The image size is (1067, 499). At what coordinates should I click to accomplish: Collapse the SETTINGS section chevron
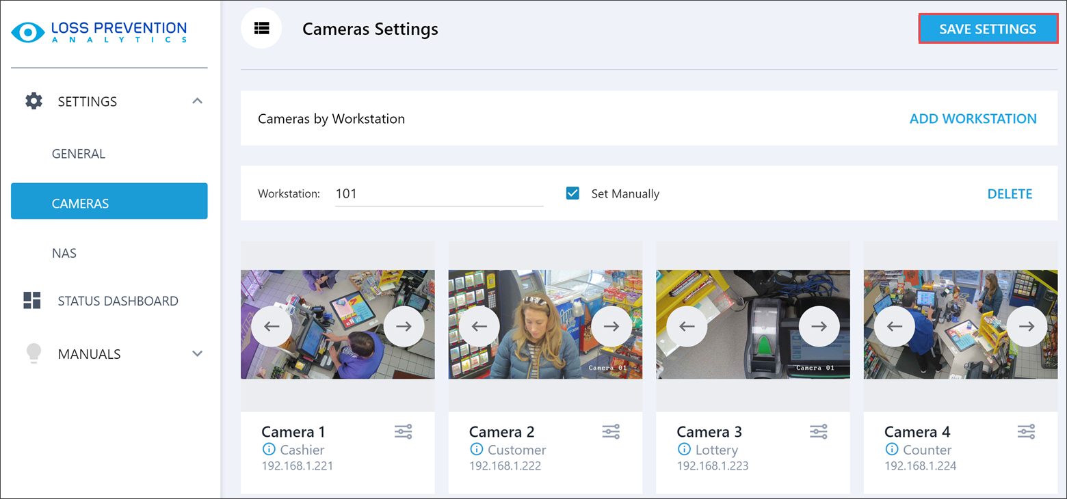[197, 100]
